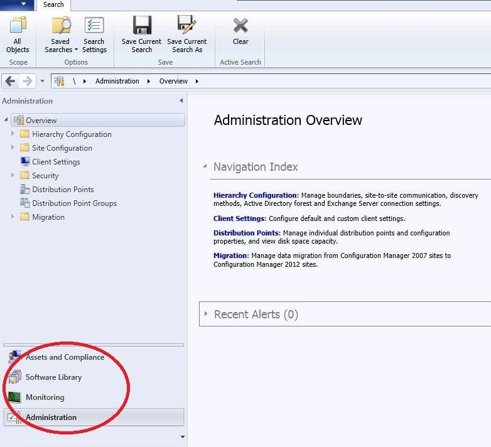Viewport: 491px width, 447px height.
Task: Click the Software Library workspace icon
Action: 14,377
